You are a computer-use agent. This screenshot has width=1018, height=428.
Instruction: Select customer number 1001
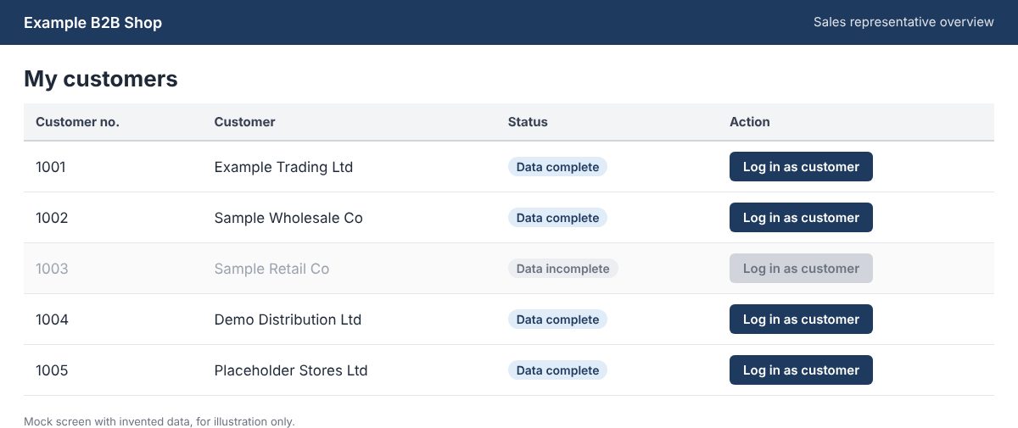coord(51,167)
